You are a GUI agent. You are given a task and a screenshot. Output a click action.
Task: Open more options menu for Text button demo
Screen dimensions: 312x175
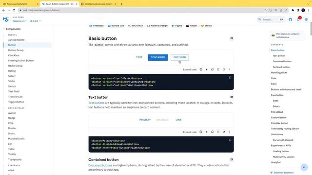click(230, 132)
